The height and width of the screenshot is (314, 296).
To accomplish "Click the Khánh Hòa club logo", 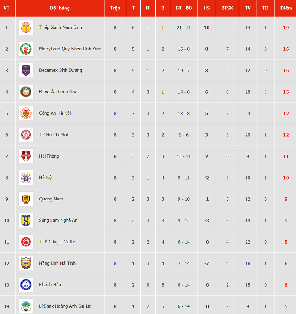I will (26, 285).
